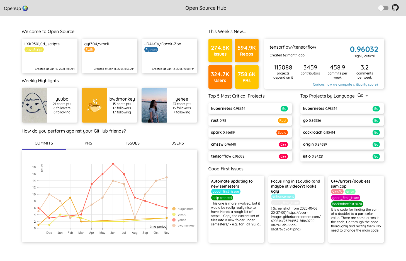Open the cmssw 0.96148 project row

250,145
